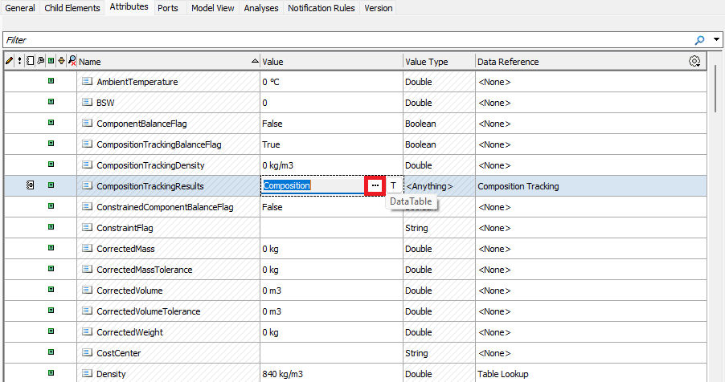Click the vertical scrollbar of the attribute list
The width and height of the screenshot is (725, 382).
(x=715, y=89)
